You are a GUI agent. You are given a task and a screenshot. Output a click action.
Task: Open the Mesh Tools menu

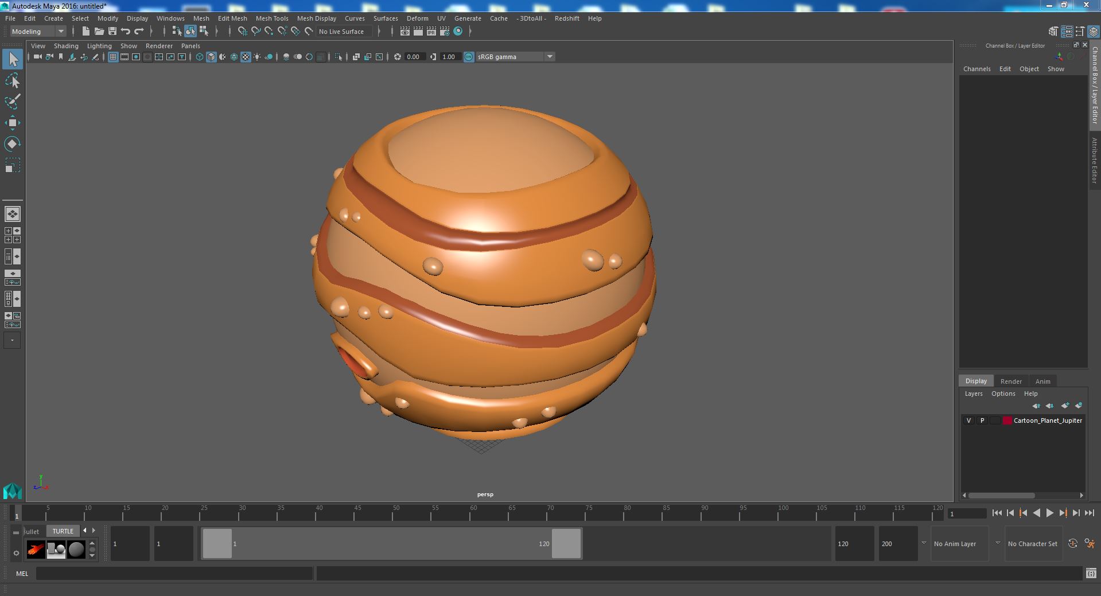[x=272, y=18]
